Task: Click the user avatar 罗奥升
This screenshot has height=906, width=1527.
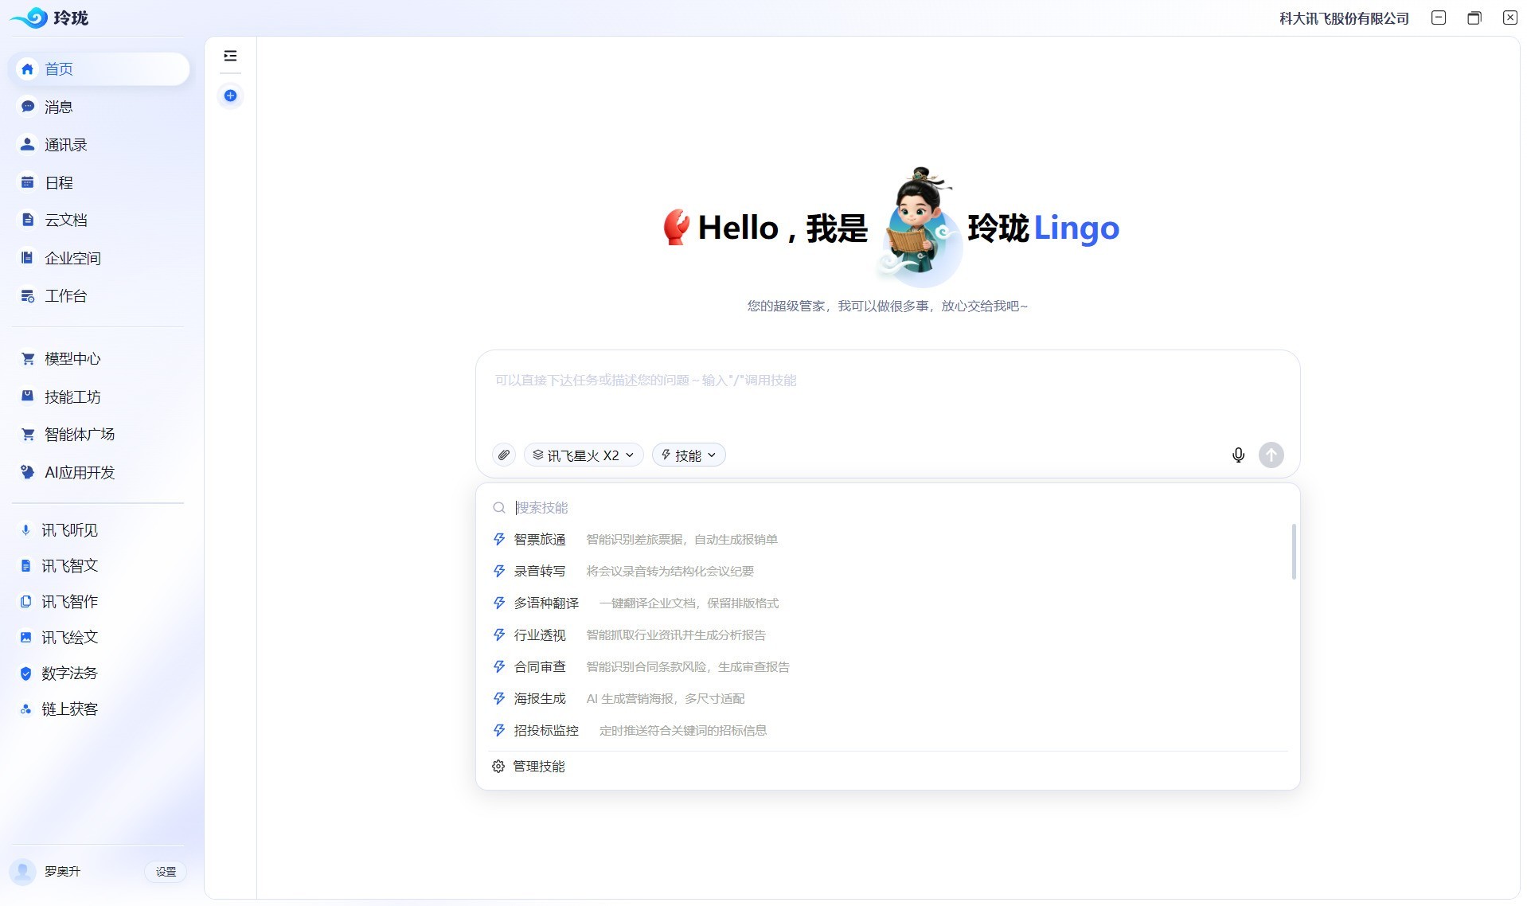Action: pyautogui.click(x=22, y=872)
